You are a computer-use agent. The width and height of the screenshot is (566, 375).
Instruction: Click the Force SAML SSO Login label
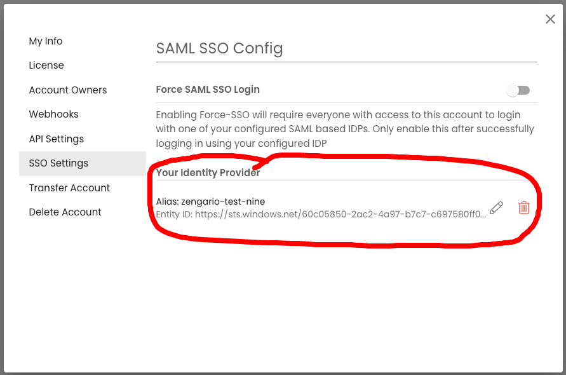(x=208, y=90)
